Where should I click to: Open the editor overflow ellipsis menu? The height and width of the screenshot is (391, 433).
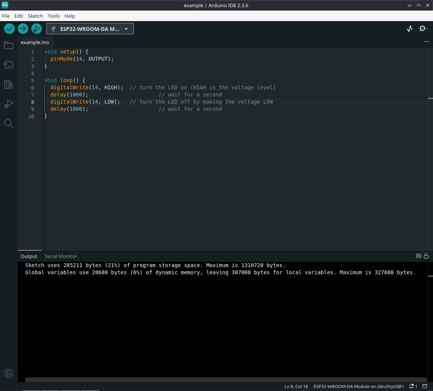427,41
